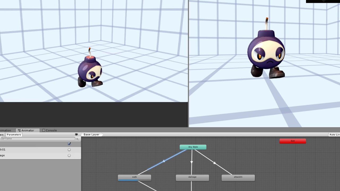Click the Console tab icon
The image size is (340, 191).
[44, 130]
